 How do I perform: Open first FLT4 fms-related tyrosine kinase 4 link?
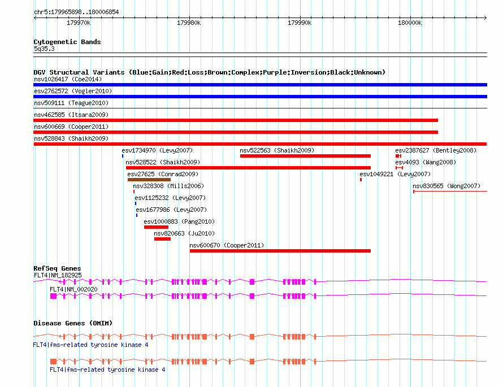(x=90, y=345)
